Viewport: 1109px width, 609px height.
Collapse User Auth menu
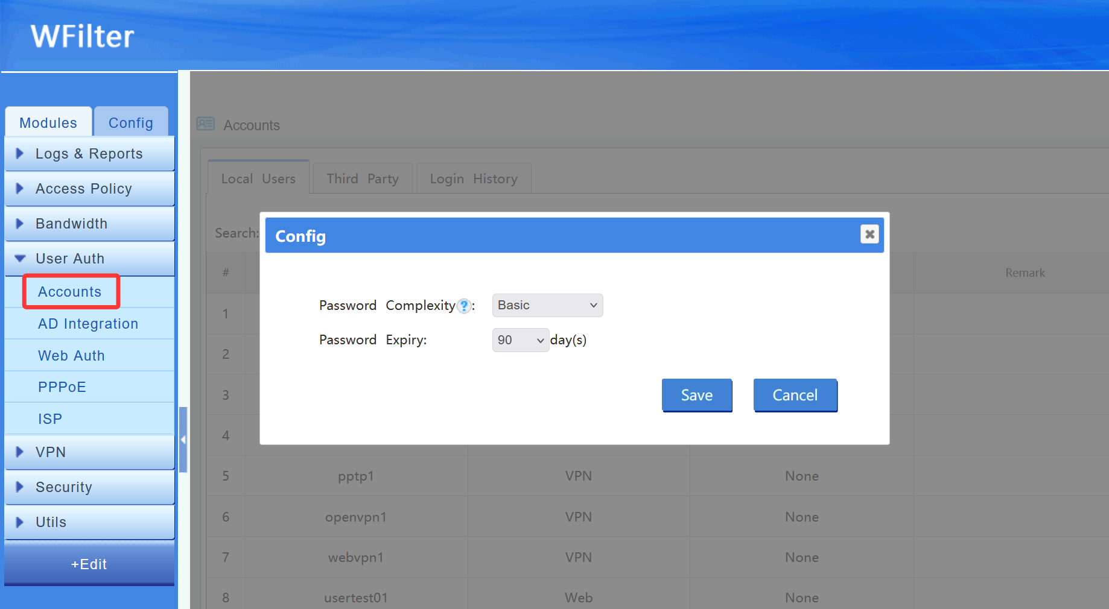click(89, 259)
